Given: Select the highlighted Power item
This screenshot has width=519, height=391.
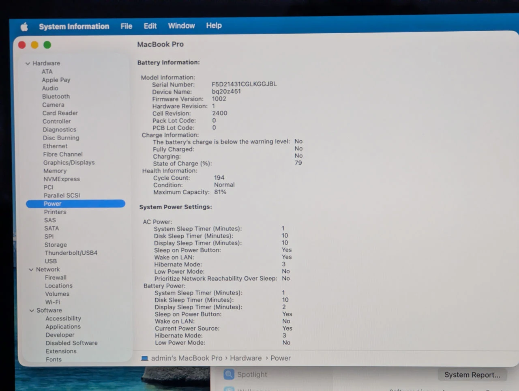Looking at the screenshot, I should pos(75,204).
